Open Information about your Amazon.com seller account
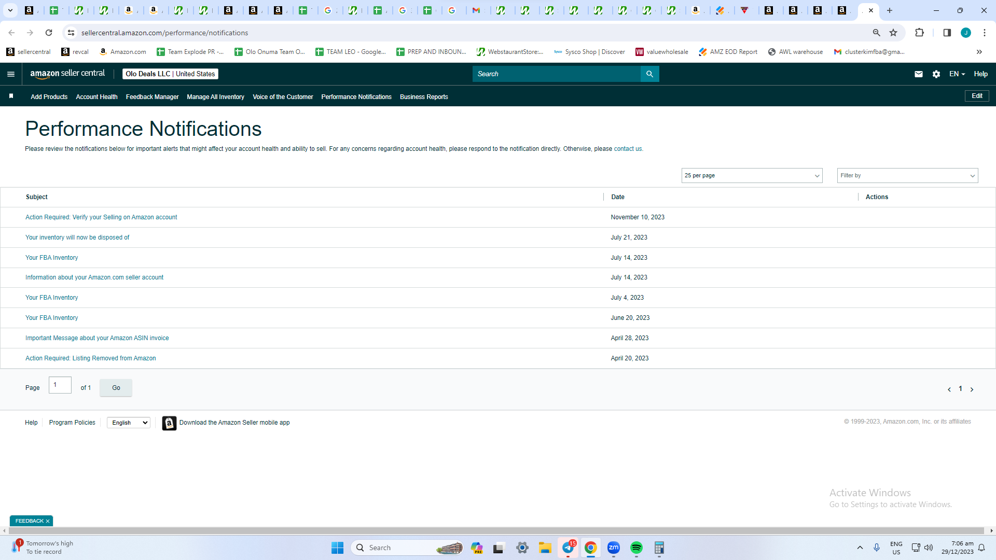 tap(94, 277)
